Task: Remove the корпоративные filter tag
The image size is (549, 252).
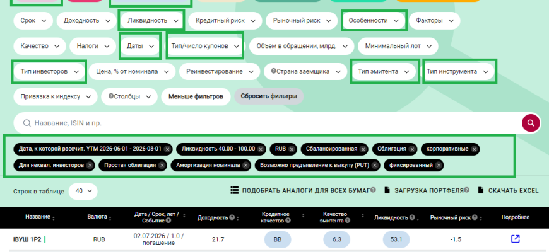Action: point(473,149)
